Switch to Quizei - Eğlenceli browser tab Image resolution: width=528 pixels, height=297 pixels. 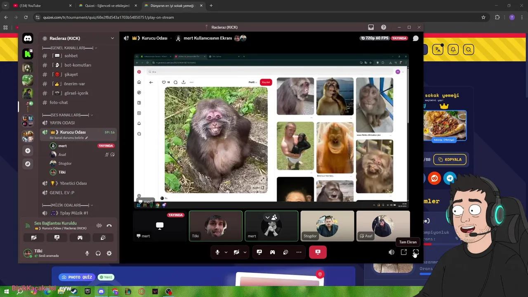tap(107, 6)
